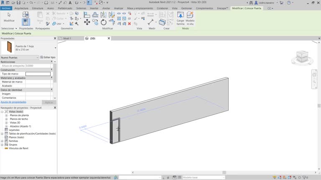Click the Cargar familia icon

181,16
